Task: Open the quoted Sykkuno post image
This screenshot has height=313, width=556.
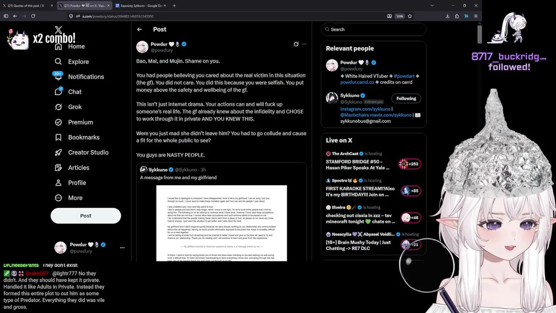Action: coord(222,223)
